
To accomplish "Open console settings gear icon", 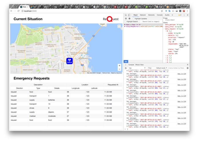I will coord(188,68).
